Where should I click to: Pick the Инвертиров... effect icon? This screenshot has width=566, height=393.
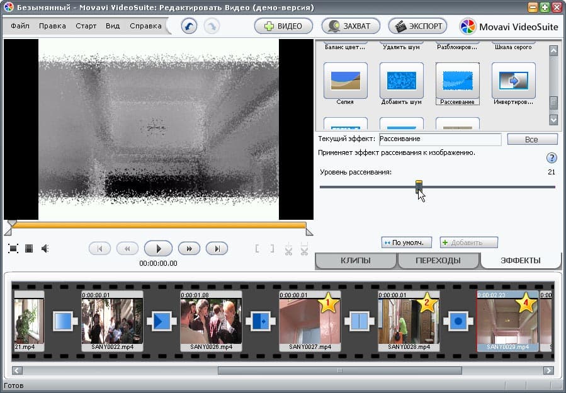tap(513, 81)
